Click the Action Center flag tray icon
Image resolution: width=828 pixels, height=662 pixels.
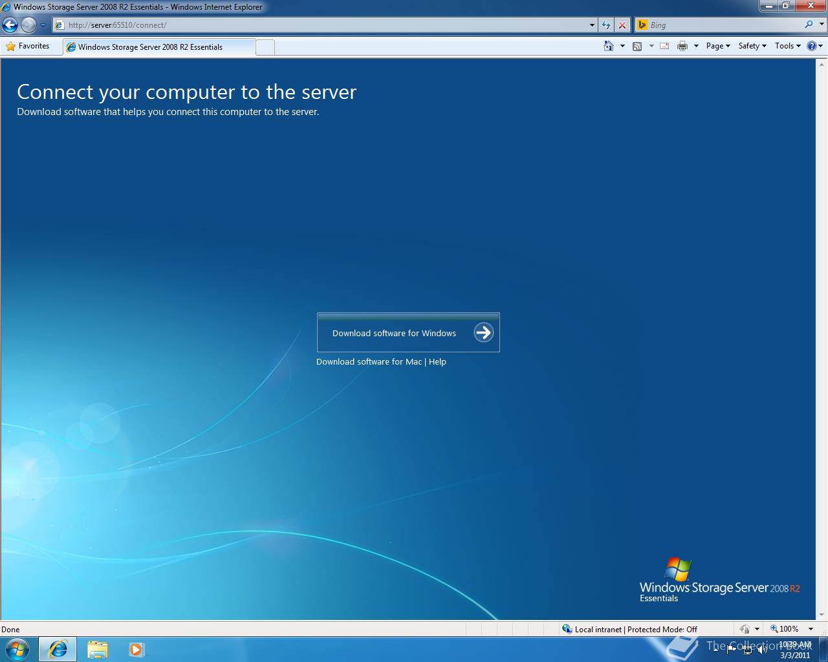tap(731, 650)
